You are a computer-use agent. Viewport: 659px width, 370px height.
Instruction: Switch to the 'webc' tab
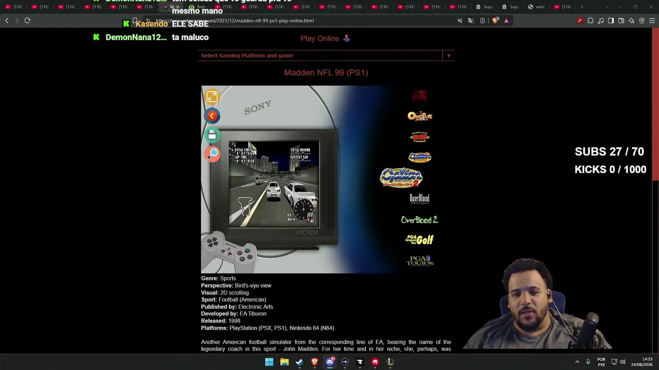[x=537, y=7]
